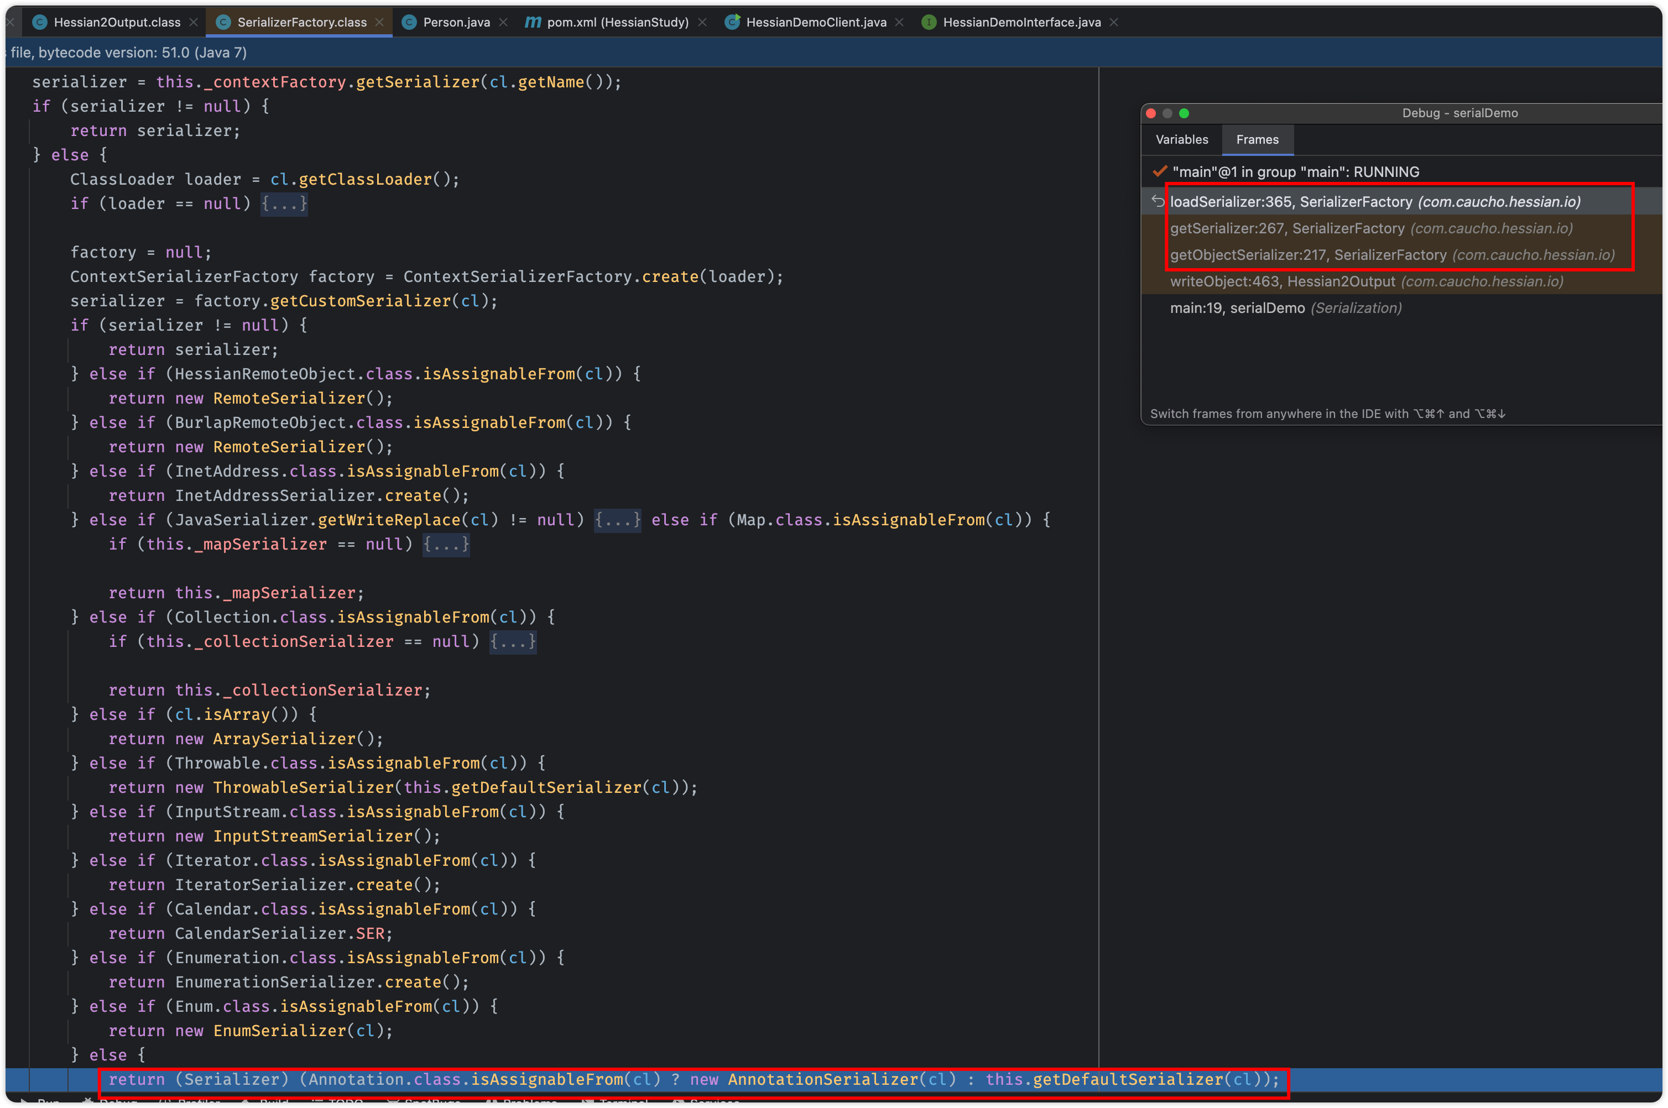
Task: Click 'getClassLoader' method call
Action: [364, 180]
